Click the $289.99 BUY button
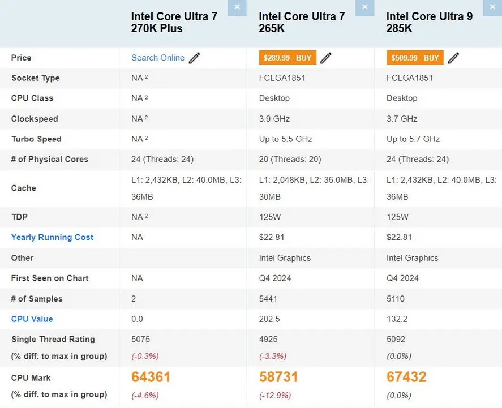Screen dimensions: 502x408 coord(287,58)
